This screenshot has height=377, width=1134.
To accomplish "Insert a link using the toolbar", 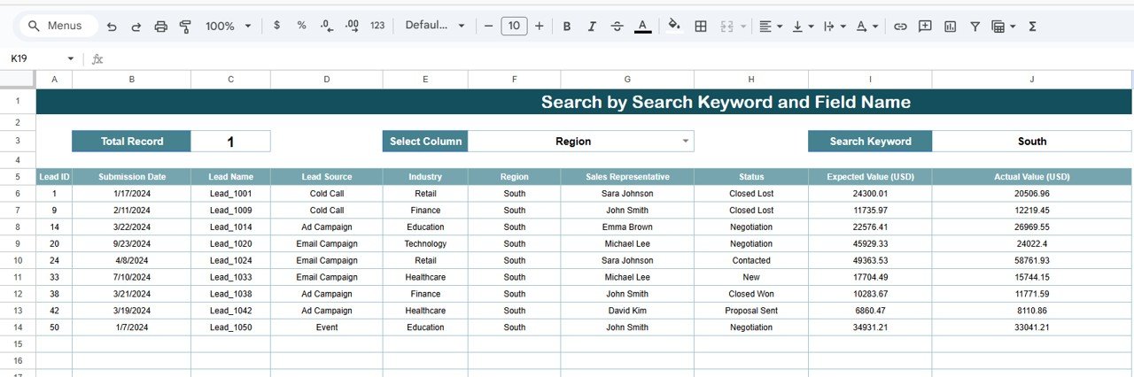I will [900, 27].
